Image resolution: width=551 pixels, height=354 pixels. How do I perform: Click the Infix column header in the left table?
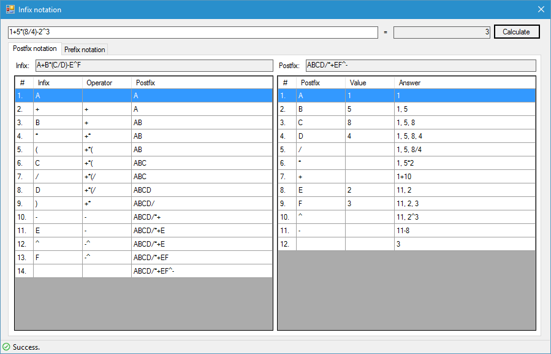57,82
